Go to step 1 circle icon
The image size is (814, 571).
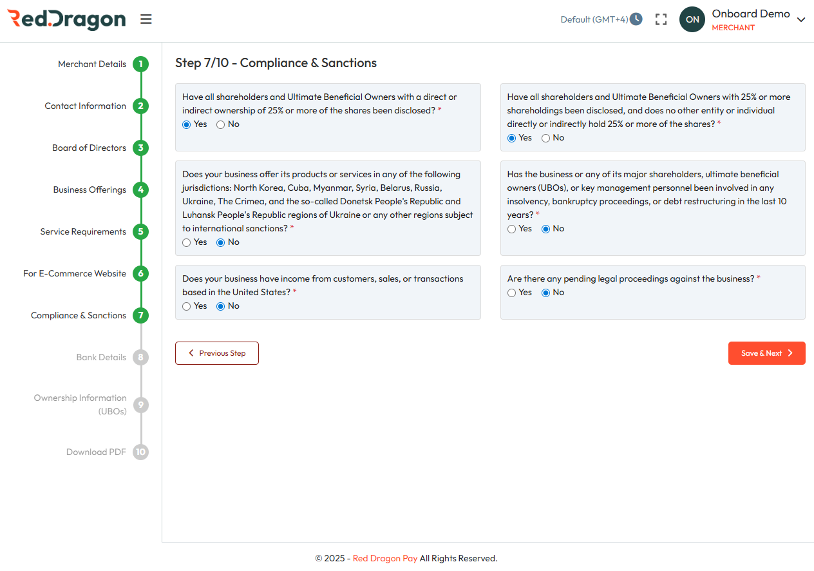[140, 64]
